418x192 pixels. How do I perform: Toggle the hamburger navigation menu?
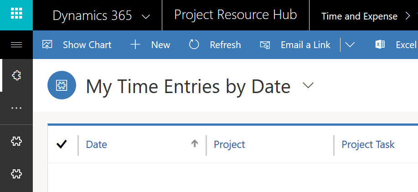pyautogui.click(x=16, y=44)
